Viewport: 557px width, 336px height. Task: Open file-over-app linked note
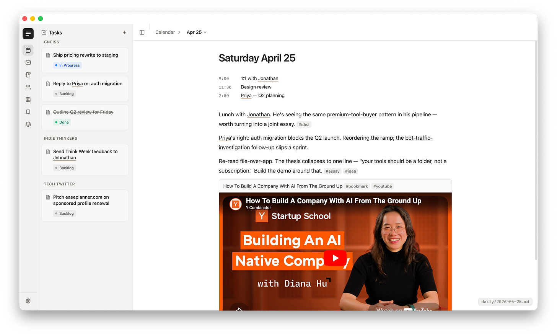[257, 161]
